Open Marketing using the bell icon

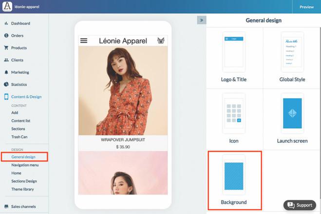[6, 72]
